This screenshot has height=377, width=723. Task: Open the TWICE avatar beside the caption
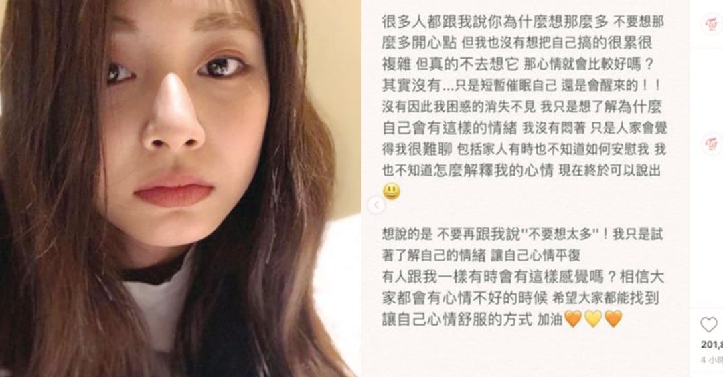(713, 144)
